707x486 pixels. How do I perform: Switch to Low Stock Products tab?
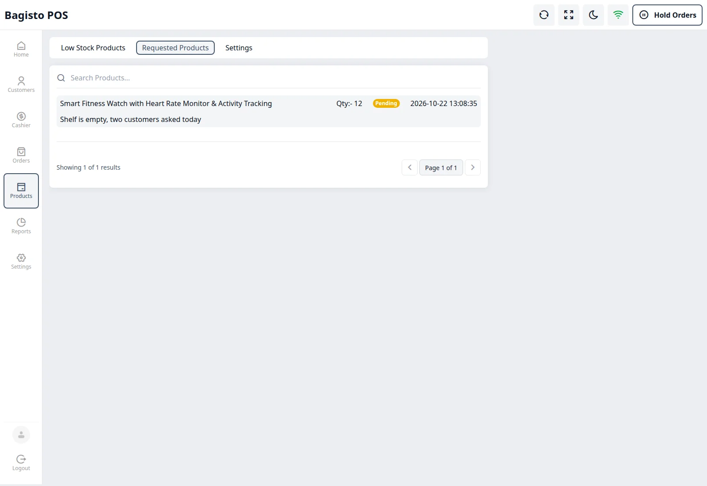93,48
